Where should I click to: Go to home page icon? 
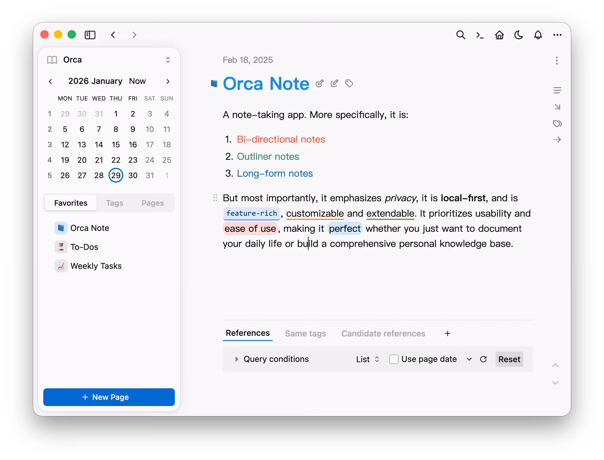coord(499,35)
